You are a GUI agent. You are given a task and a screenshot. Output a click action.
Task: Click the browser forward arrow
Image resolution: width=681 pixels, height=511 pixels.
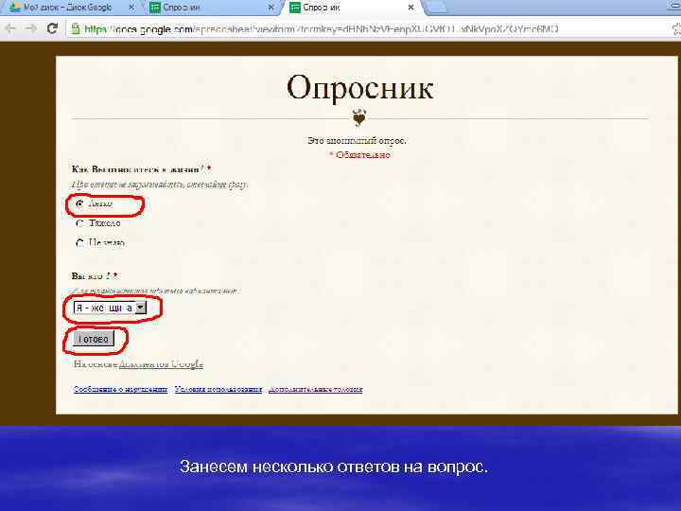pos(31,28)
